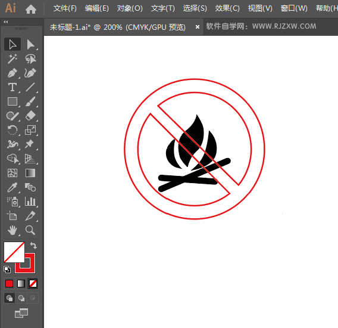Viewport: 338px width, 328px height.
Task: Select the Curvature tool
Action: click(30, 73)
